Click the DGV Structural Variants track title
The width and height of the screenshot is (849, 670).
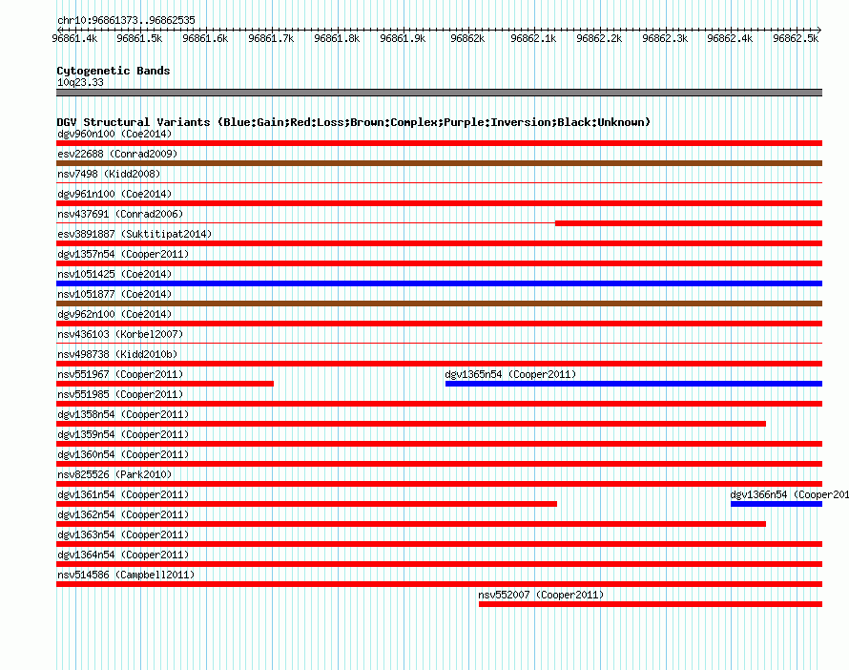click(x=353, y=122)
